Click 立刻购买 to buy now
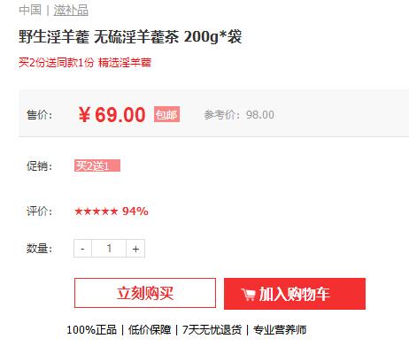 pyautogui.click(x=145, y=293)
